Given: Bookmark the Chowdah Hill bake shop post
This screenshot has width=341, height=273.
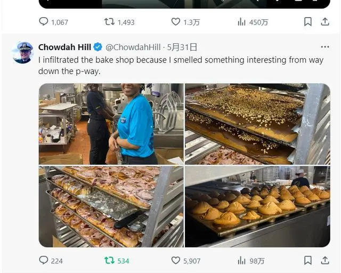Looking at the screenshot, I should tap(308, 261).
